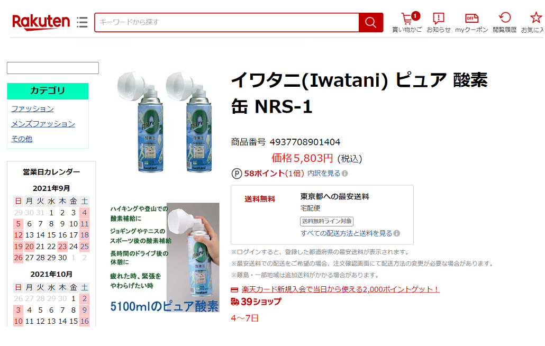Open the お知らせ notifications icon
Image resolution: width=545 pixels, height=346 pixels.
click(438, 18)
